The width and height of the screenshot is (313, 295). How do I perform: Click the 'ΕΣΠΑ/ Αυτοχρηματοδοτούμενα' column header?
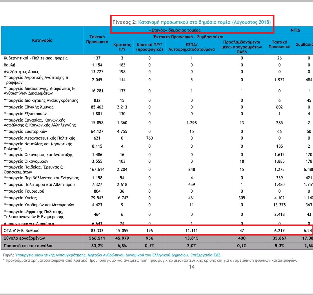(x=192, y=47)
